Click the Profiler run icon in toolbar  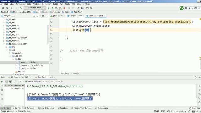point(60,8)
